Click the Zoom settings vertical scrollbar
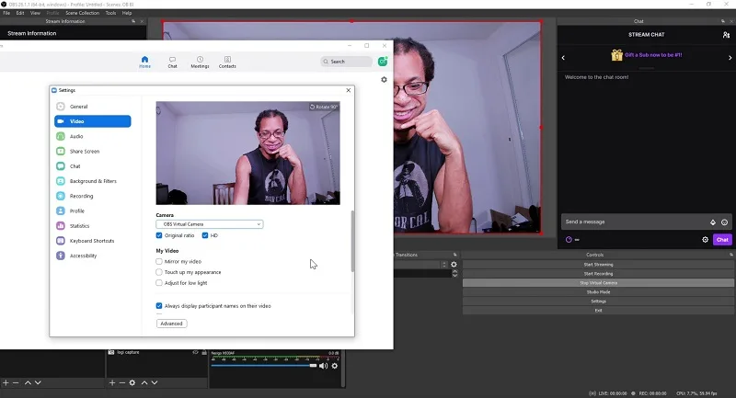736x398 pixels. click(x=352, y=241)
